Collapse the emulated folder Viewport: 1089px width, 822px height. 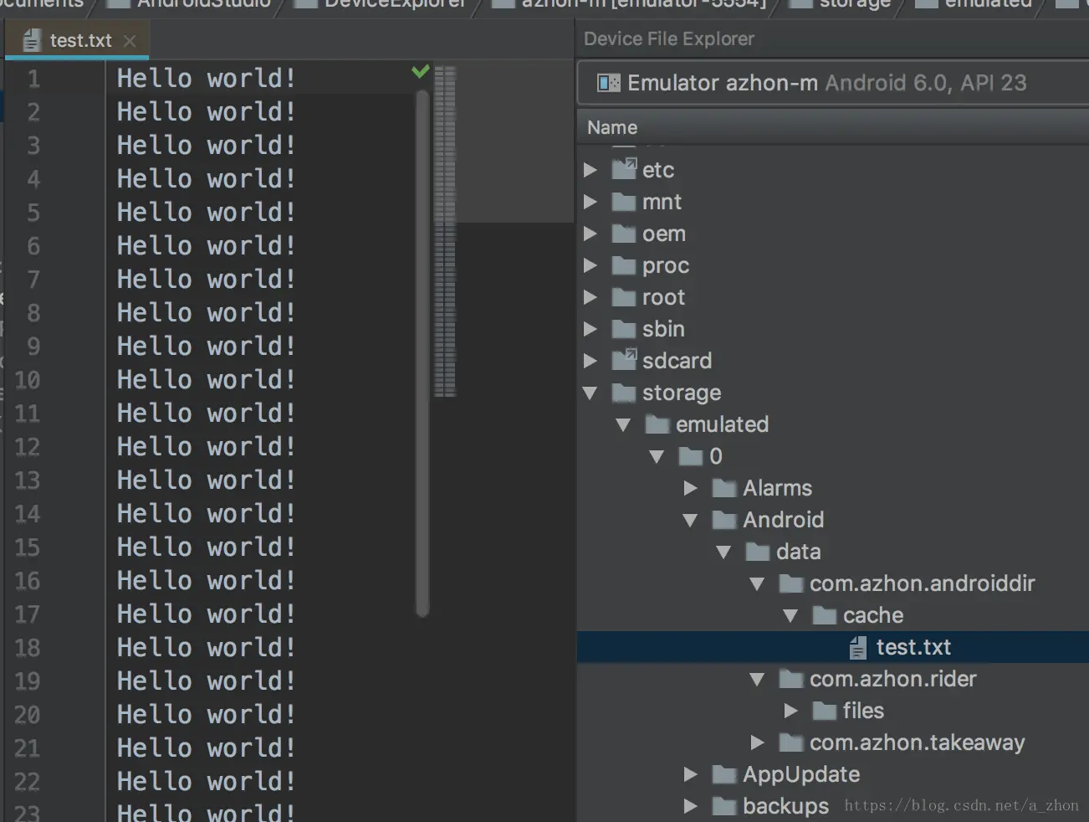623,424
